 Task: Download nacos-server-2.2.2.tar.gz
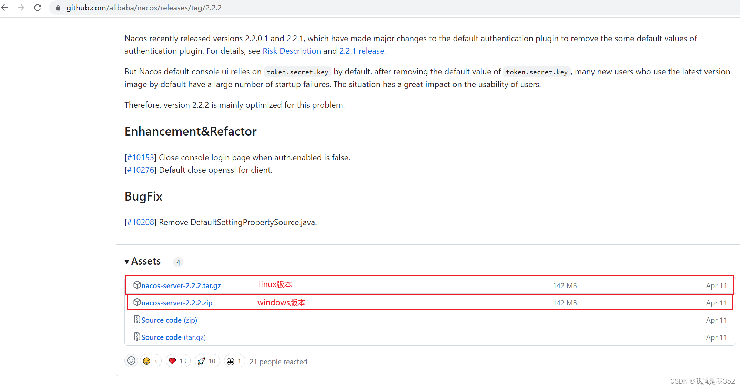(181, 286)
